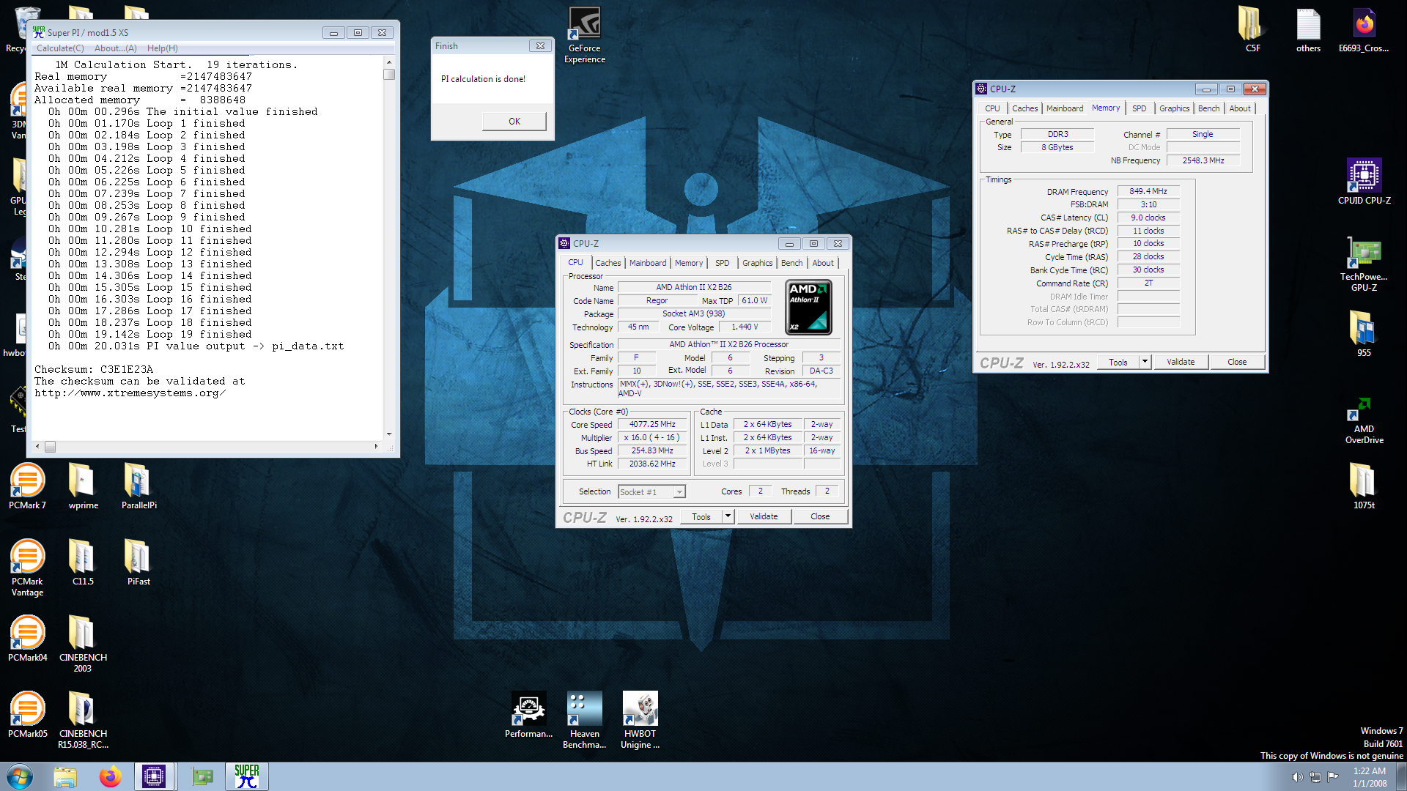Open the 1075t folder icon
Viewport: 1407px width, 791px height.
[x=1363, y=486]
